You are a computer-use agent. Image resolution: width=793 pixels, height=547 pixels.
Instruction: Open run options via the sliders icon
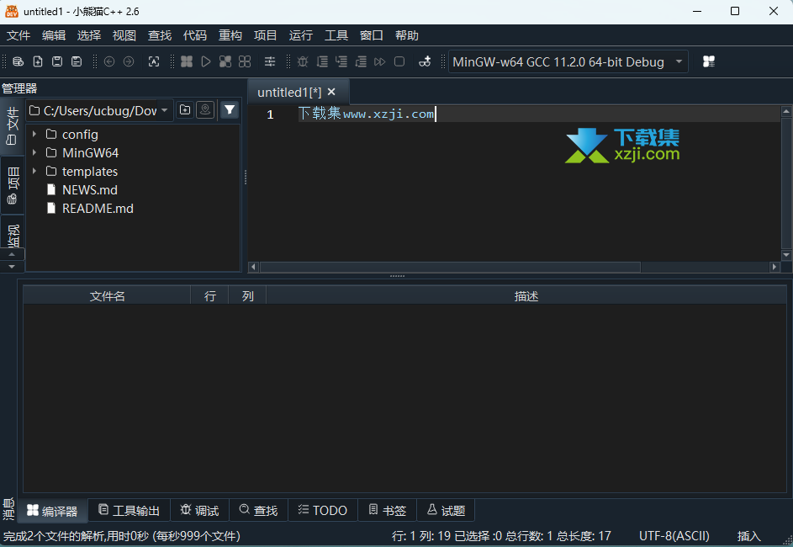270,61
